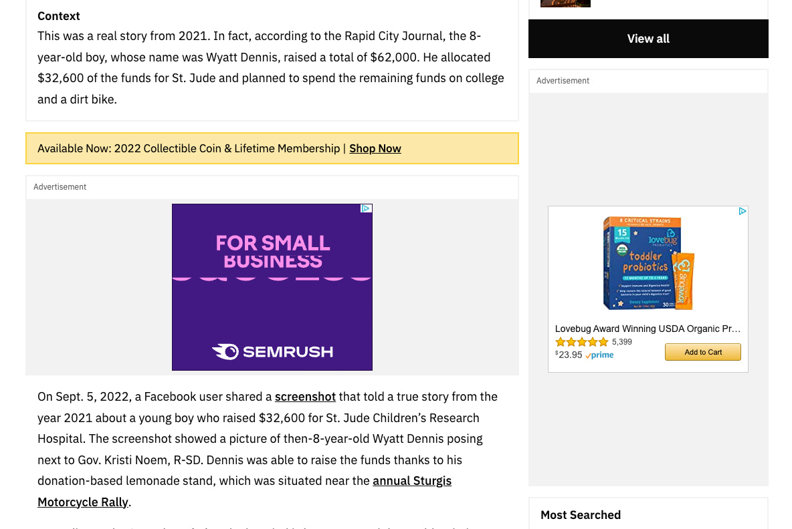Viewport: 792px width, 529px height.
Task: Click the "View all" button
Action: pos(648,38)
